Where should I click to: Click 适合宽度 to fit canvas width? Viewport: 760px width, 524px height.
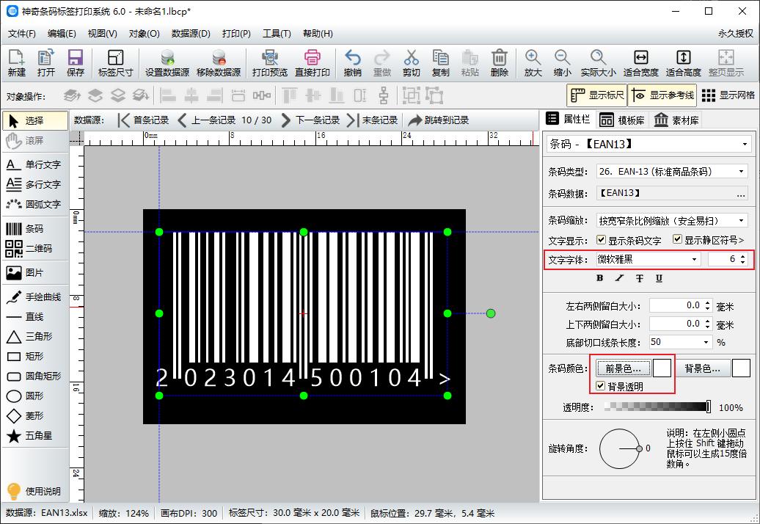[x=641, y=62]
